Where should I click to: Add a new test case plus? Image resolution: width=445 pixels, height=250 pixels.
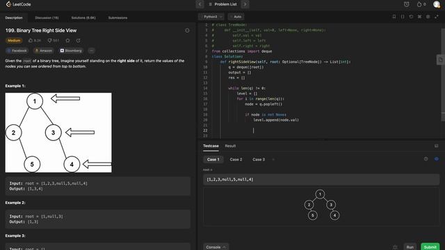pos(273,160)
